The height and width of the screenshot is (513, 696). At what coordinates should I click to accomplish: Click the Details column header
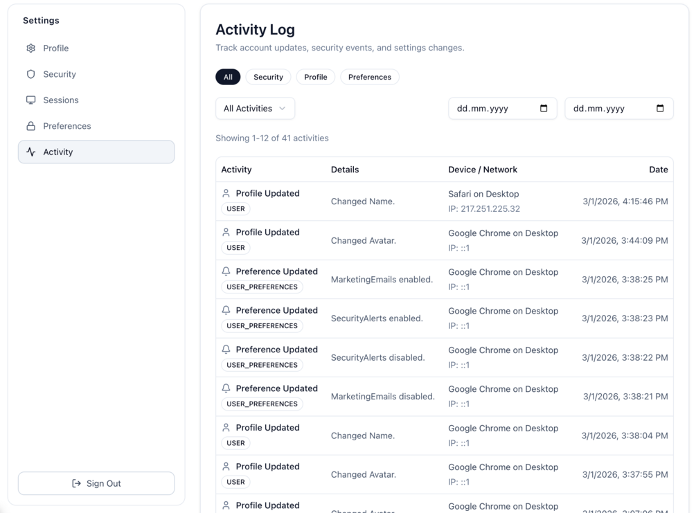tap(345, 170)
